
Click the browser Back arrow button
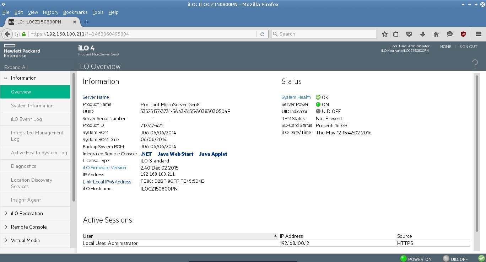[x=7, y=34]
